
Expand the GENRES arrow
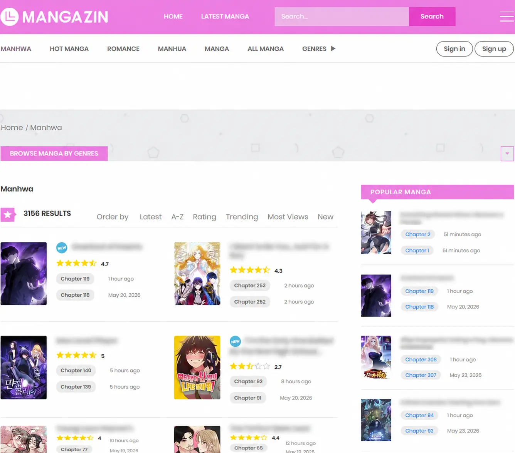(x=333, y=48)
